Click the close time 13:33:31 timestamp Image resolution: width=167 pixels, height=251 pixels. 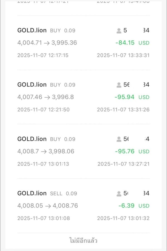[123, 55]
